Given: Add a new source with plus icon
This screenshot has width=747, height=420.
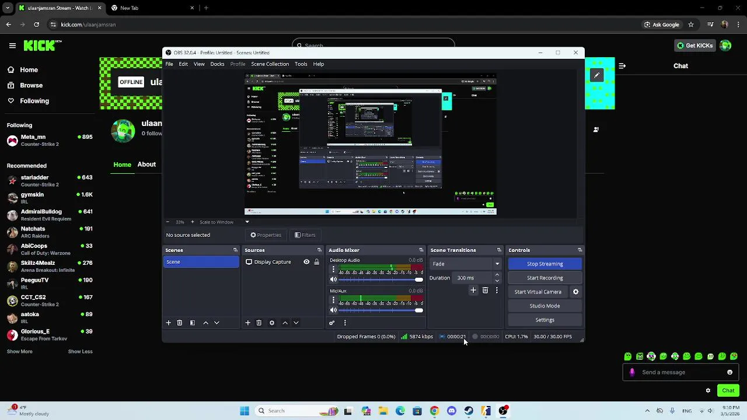Looking at the screenshot, I should tap(248, 323).
